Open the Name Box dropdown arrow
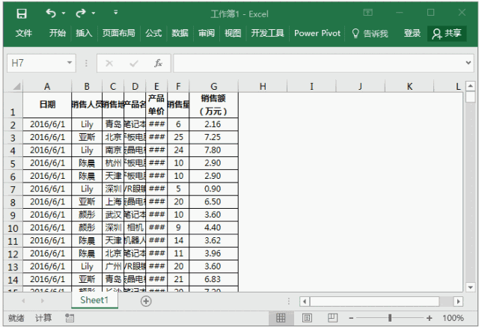Image resolution: width=479 pixels, height=327 pixels. [70, 63]
